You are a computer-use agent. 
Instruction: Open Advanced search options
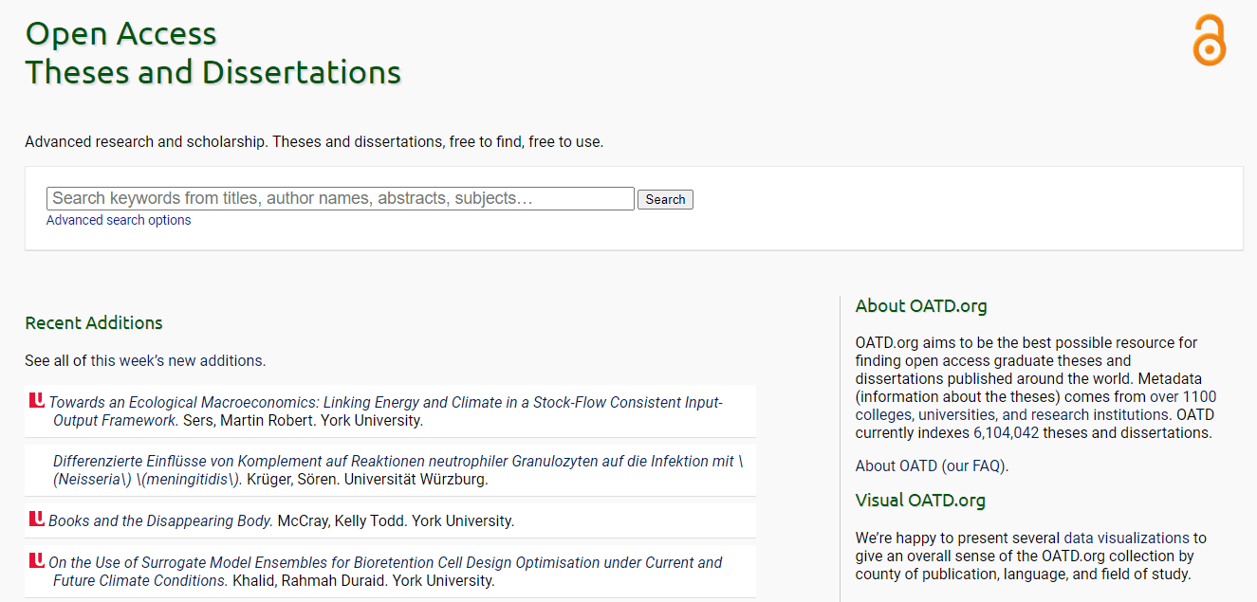click(x=119, y=220)
